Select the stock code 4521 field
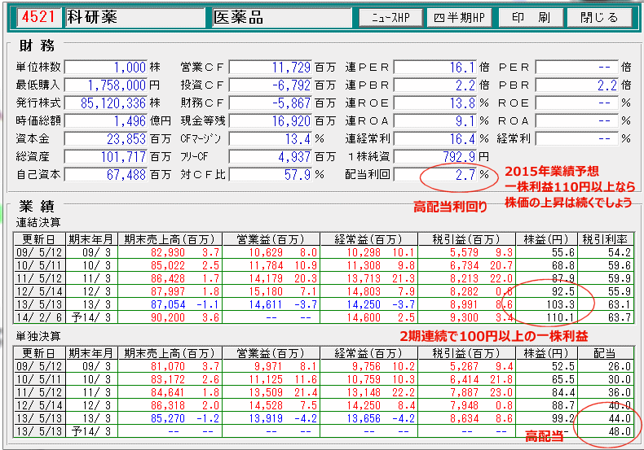The image size is (644, 450). click(38, 17)
